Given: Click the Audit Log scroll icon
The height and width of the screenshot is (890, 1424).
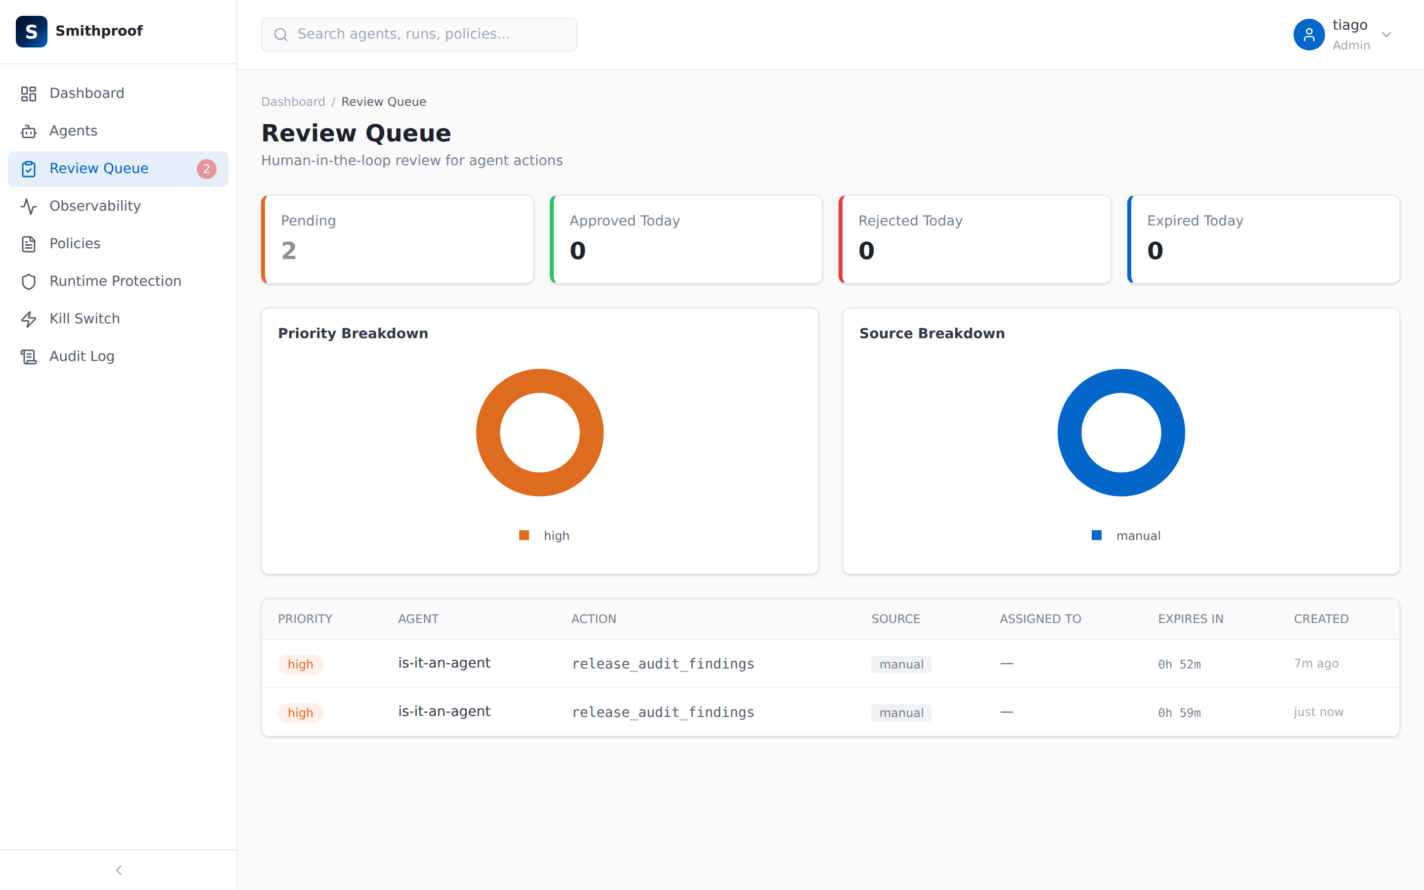Looking at the screenshot, I should 29,356.
